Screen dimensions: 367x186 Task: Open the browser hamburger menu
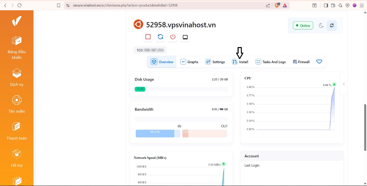coord(362,5)
